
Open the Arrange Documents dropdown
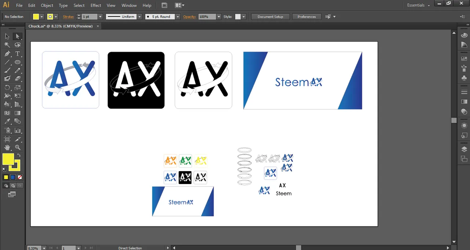click(x=180, y=6)
